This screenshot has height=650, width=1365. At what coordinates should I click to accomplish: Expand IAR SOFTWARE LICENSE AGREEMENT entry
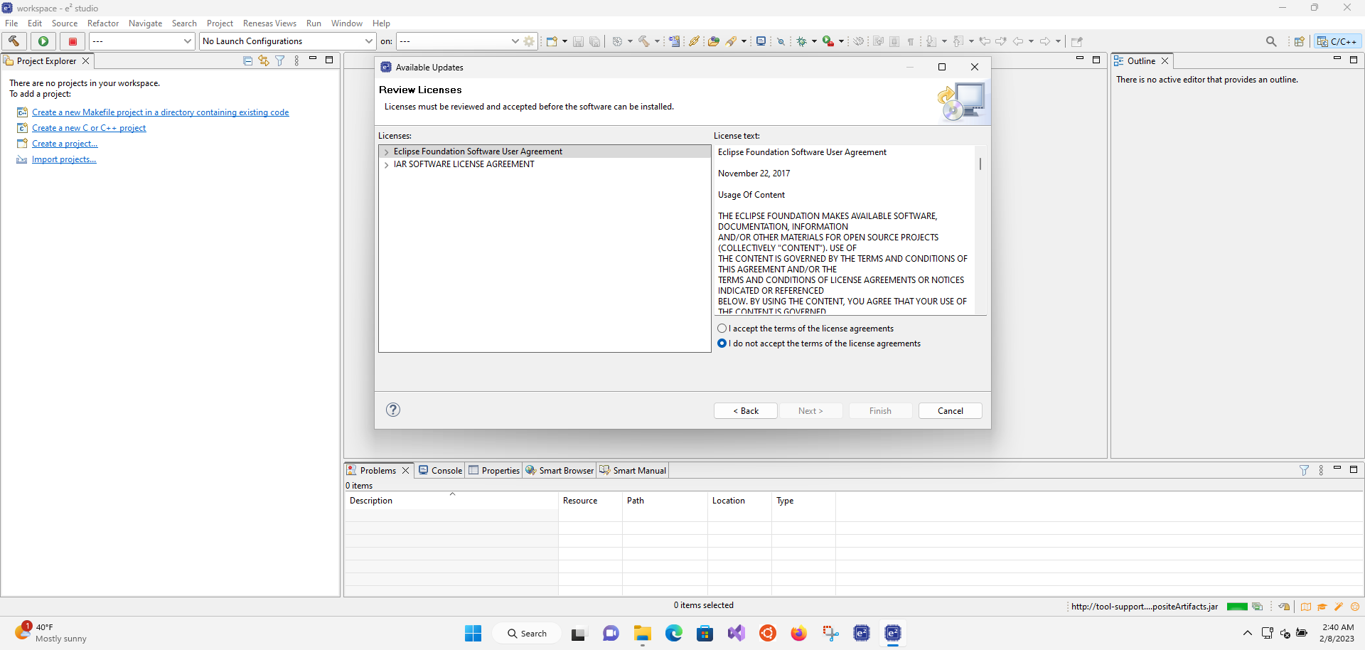(386, 165)
